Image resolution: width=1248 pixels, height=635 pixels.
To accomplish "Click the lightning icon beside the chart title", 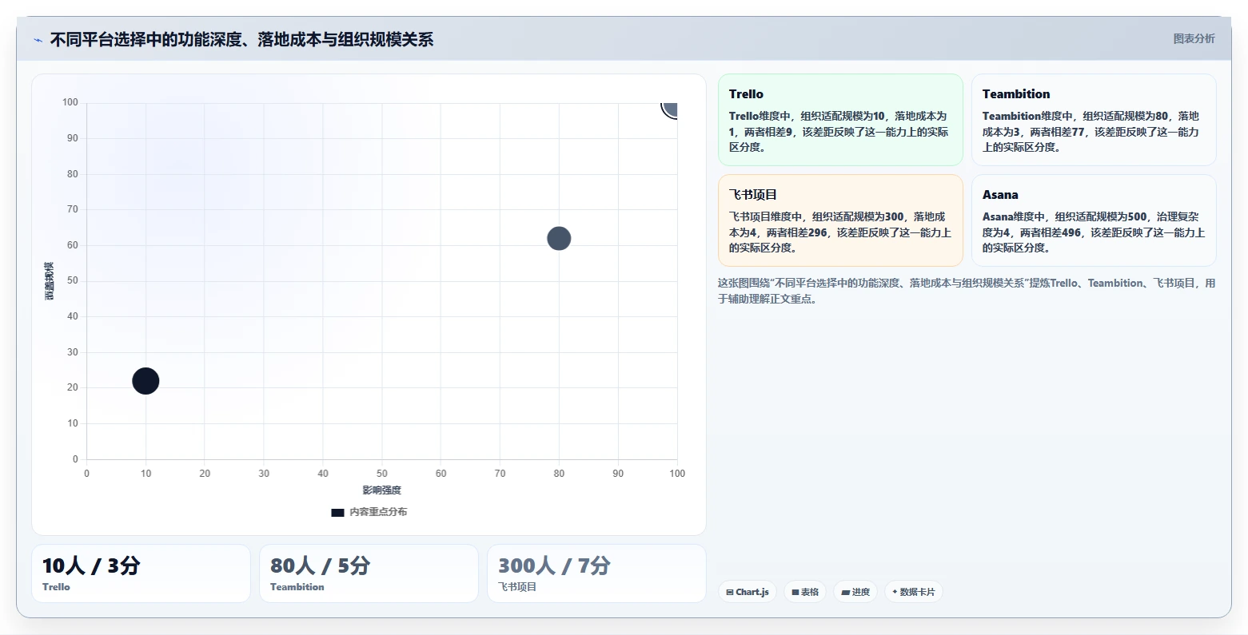I will (x=38, y=40).
